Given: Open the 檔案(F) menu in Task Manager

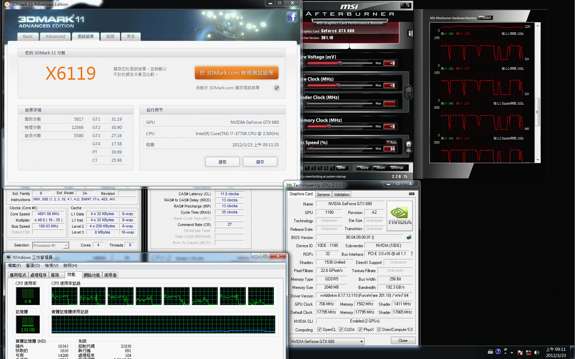Looking at the screenshot, I should tap(14, 266).
